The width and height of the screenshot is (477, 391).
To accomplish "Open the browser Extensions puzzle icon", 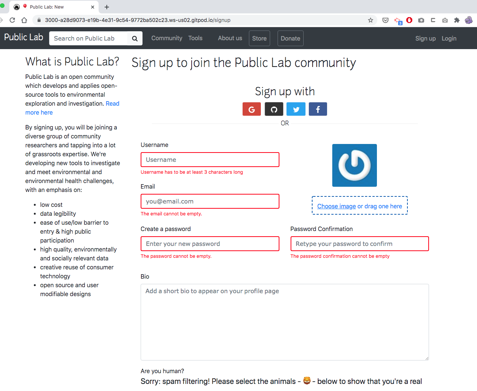I will tap(457, 20).
